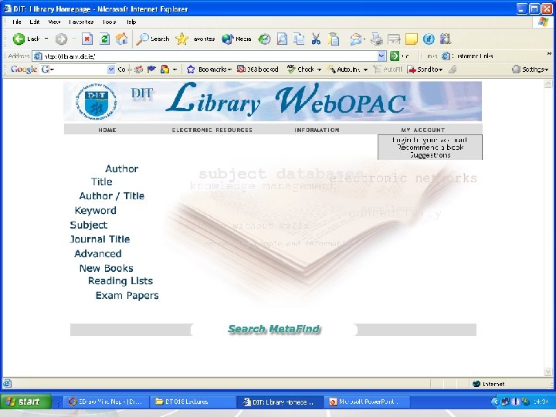Screen dimensions: 556x417
Task: Select the INFORMATION navigation tab
Action: [x=317, y=130]
